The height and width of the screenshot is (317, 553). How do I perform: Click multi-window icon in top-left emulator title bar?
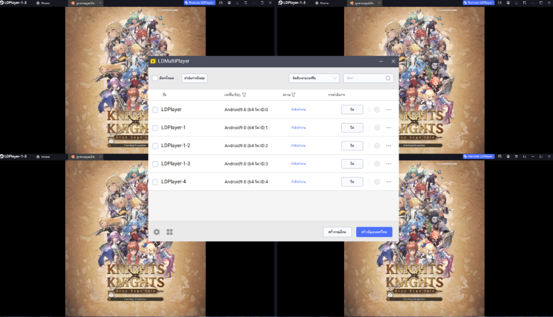click(246, 3)
